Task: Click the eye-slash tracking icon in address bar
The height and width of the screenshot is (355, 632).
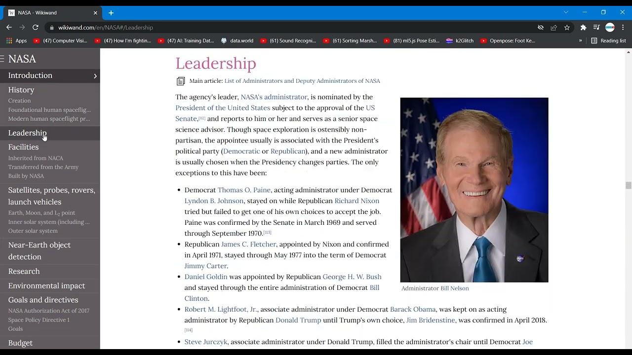Action: click(541, 28)
